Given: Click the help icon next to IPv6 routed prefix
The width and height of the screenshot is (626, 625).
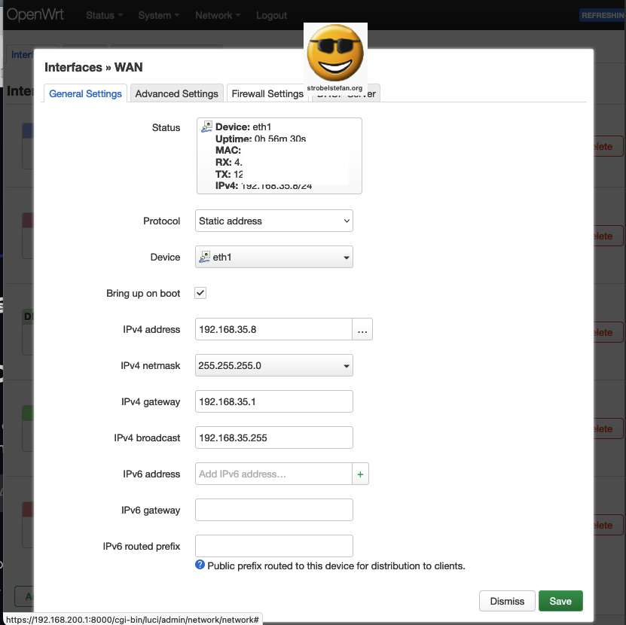Looking at the screenshot, I should [199, 565].
